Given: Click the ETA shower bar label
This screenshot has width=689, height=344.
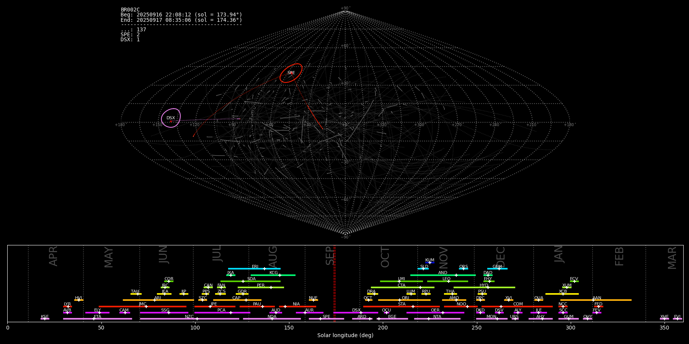Looking at the screenshot, I should tap(98, 317).
